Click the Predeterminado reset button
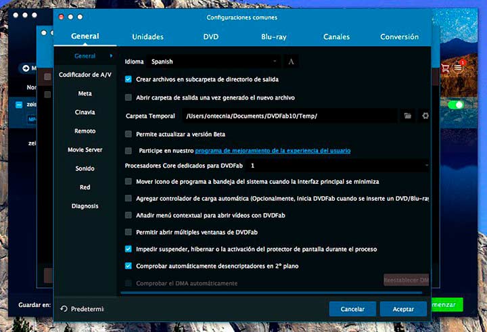The height and width of the screenshot is (332, 487). pyautogui.click(x=83, y=309)
